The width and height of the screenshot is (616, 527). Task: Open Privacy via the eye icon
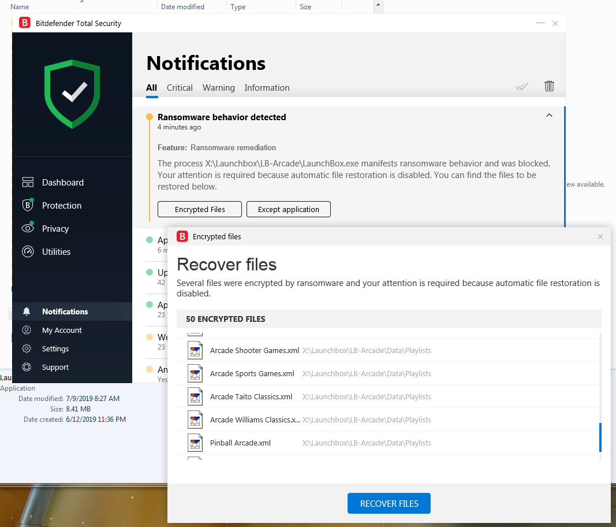[x=28, y=228]
